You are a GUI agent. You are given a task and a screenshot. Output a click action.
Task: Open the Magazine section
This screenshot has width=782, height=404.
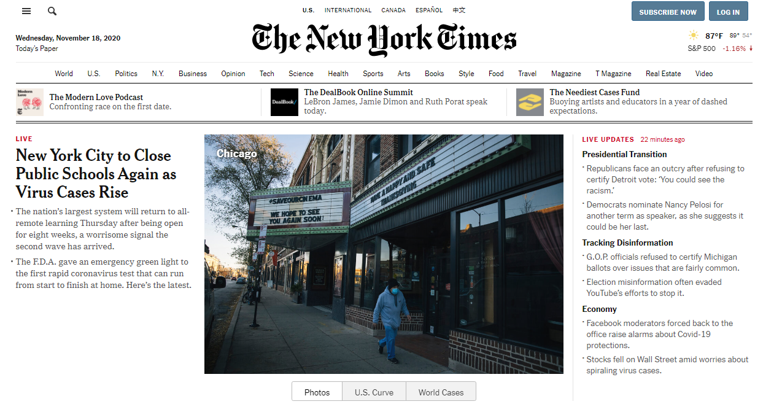click(566, 74)
